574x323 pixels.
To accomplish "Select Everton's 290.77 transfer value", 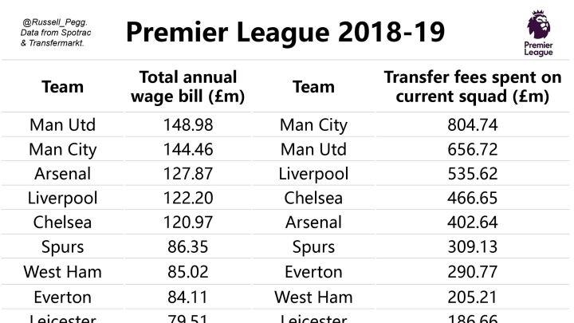I will click(472, 272).
